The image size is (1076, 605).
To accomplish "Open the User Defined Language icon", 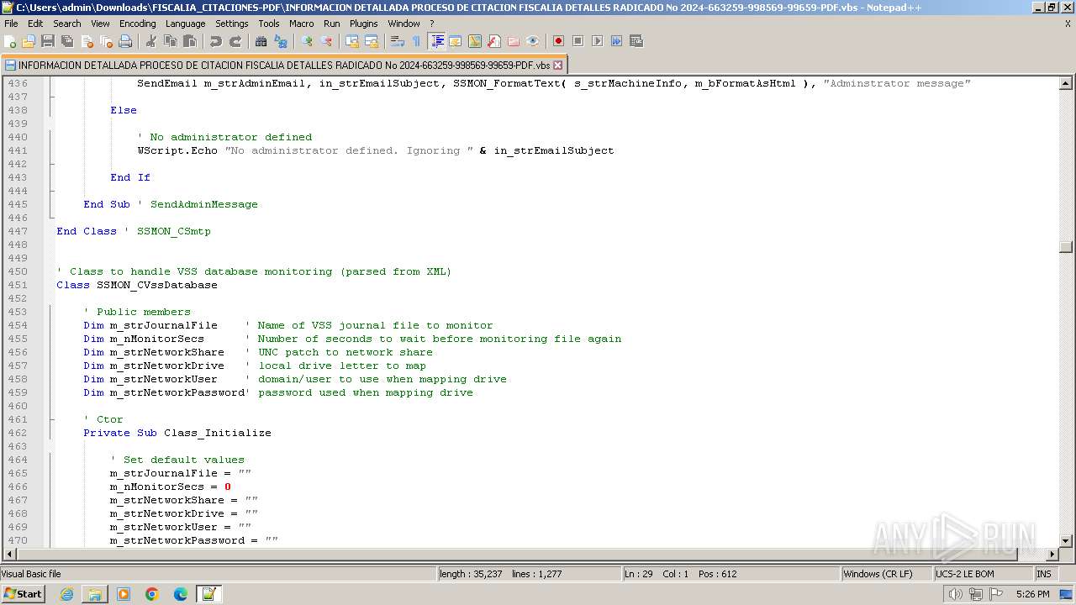I will (456, 41).
